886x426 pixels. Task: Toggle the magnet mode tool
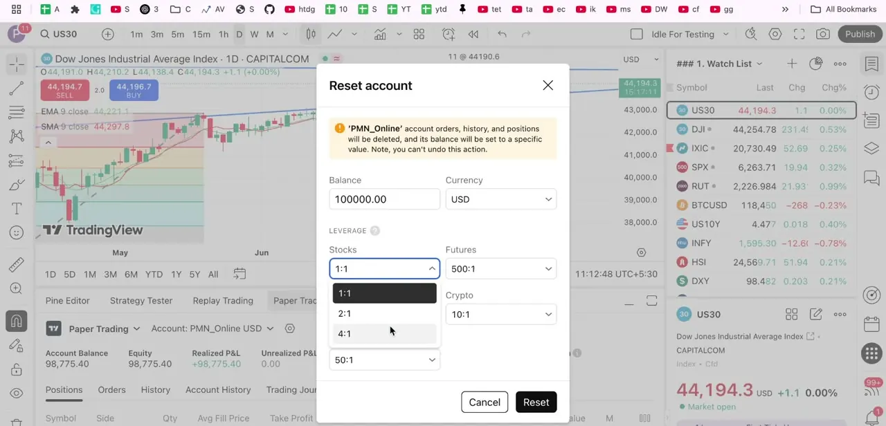coord(17,321)
